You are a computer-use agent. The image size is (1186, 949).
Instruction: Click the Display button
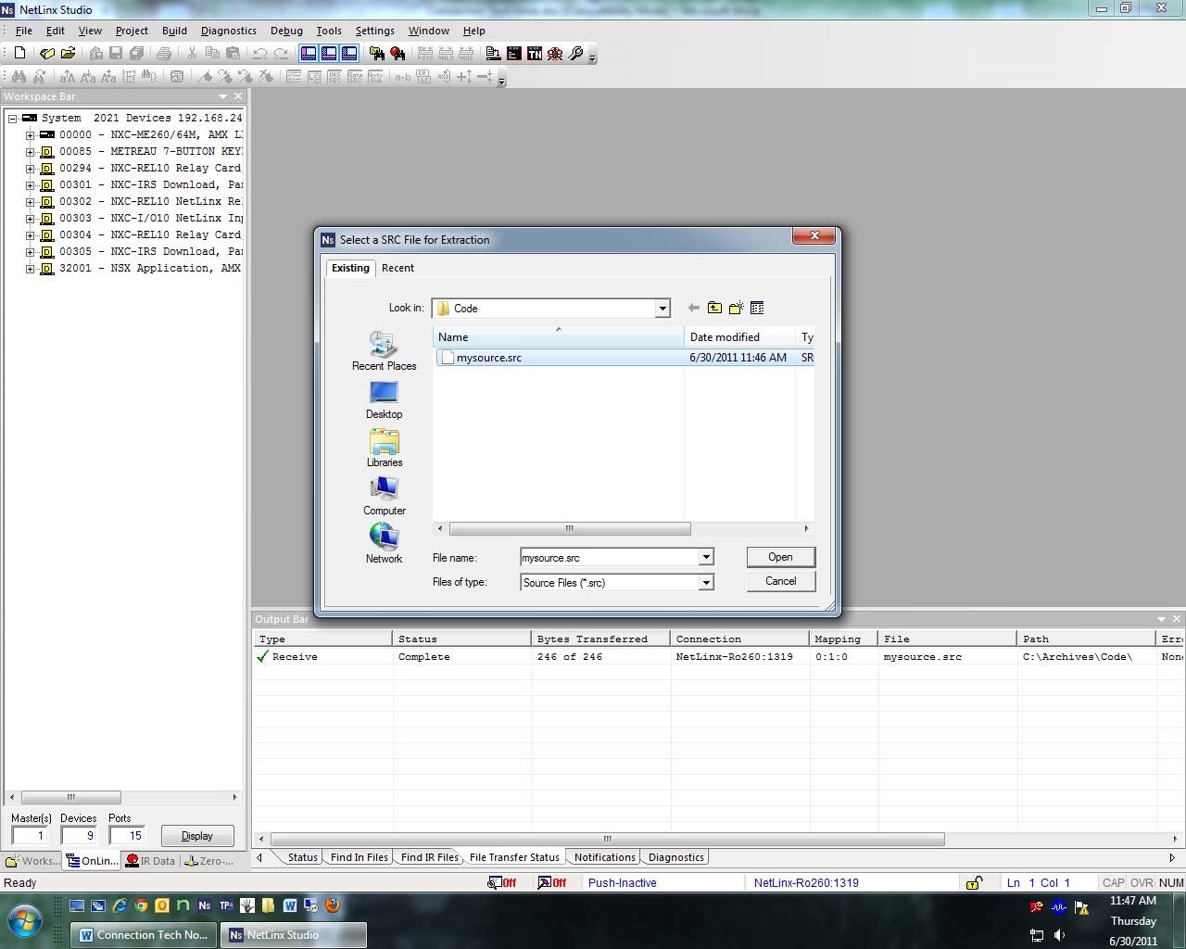tap(196, 836)
